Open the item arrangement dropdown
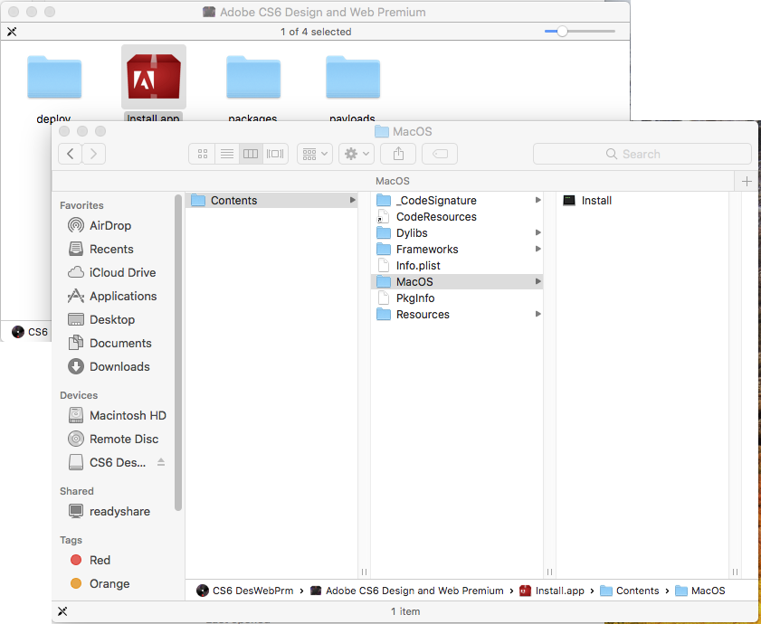This screenshot has width=761, height=624. 315,154
